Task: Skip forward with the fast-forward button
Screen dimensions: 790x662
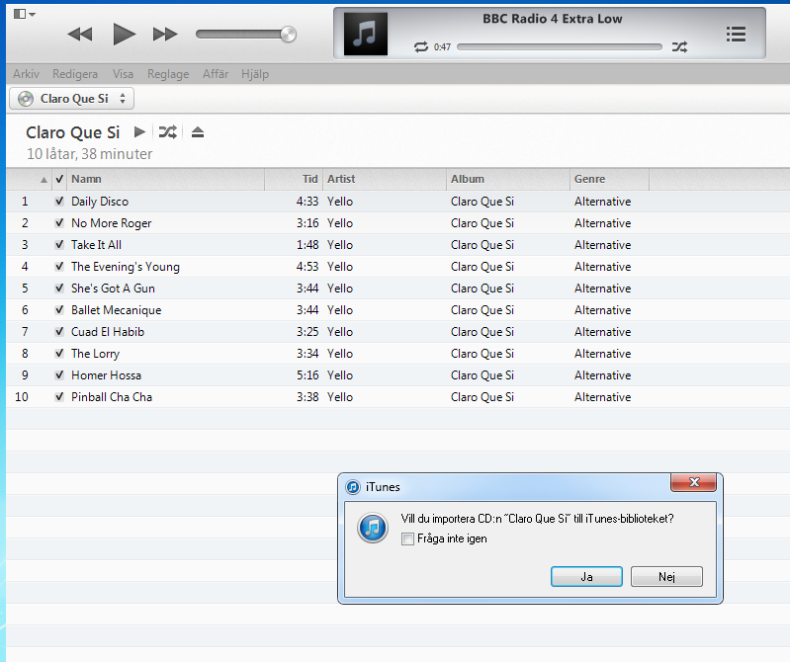Action: [165, 35]
